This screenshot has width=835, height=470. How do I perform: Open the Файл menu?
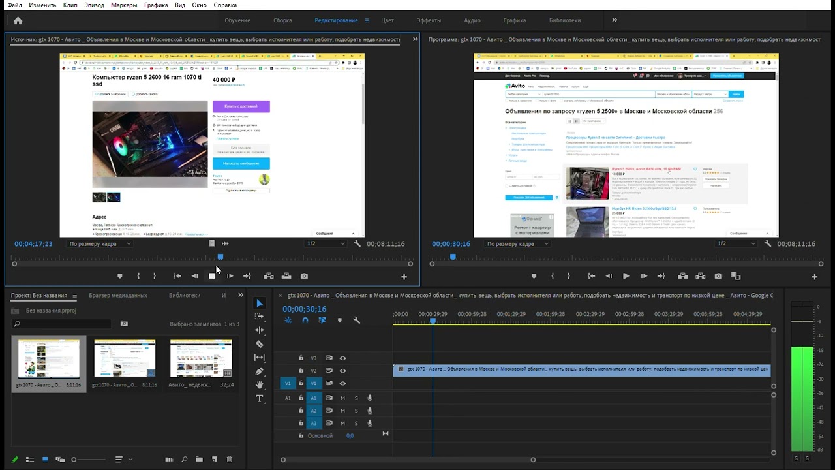14,5
